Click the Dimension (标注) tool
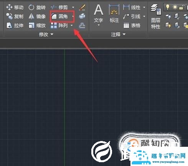The width and height of the screenshot is (188, 166). (114, 13)
